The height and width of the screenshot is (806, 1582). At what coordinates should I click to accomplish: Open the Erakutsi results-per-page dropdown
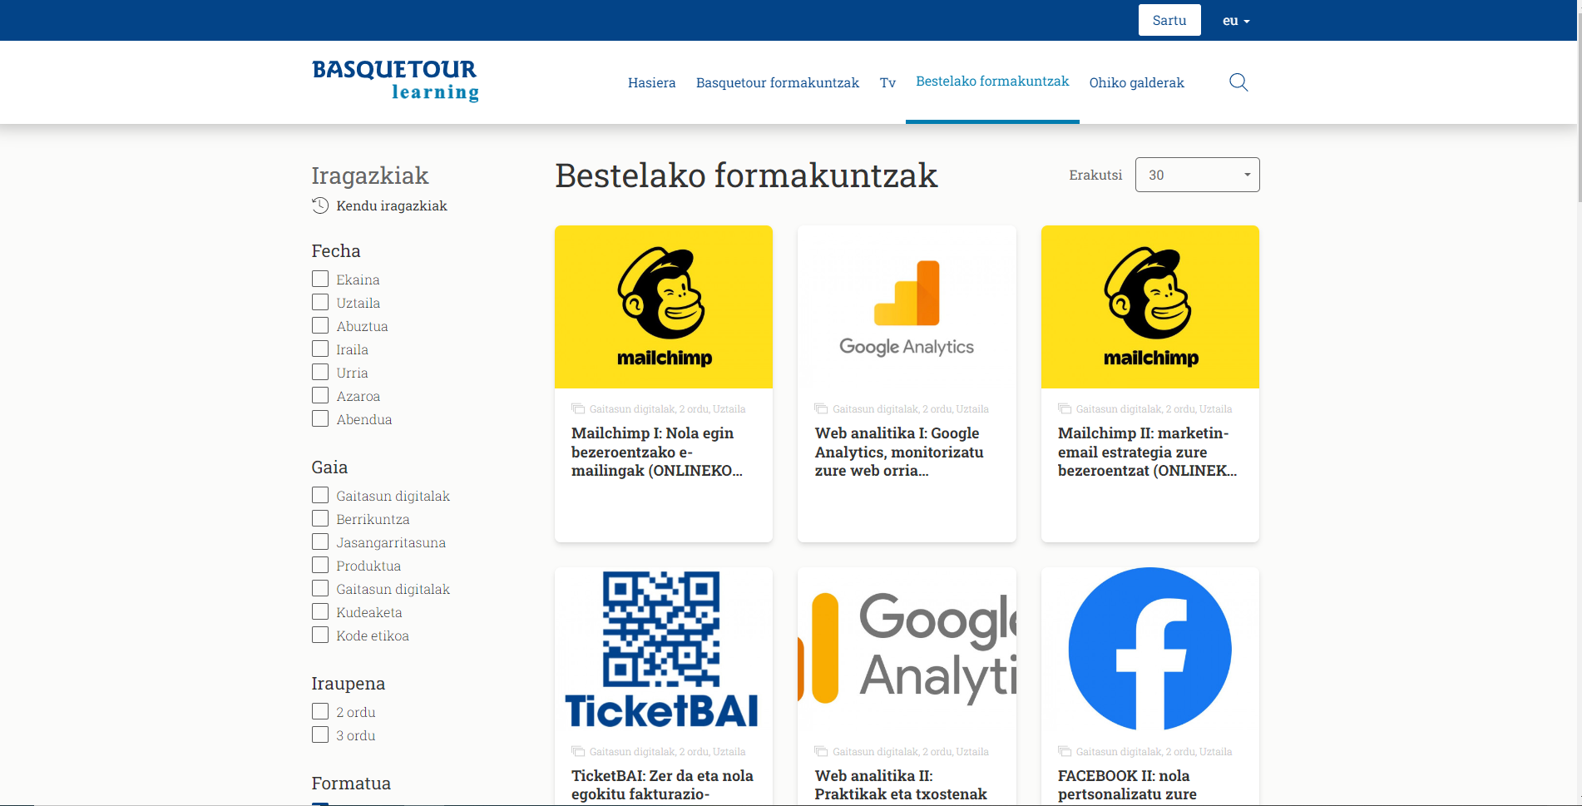pyautogui.click(x=1196, y=175)
